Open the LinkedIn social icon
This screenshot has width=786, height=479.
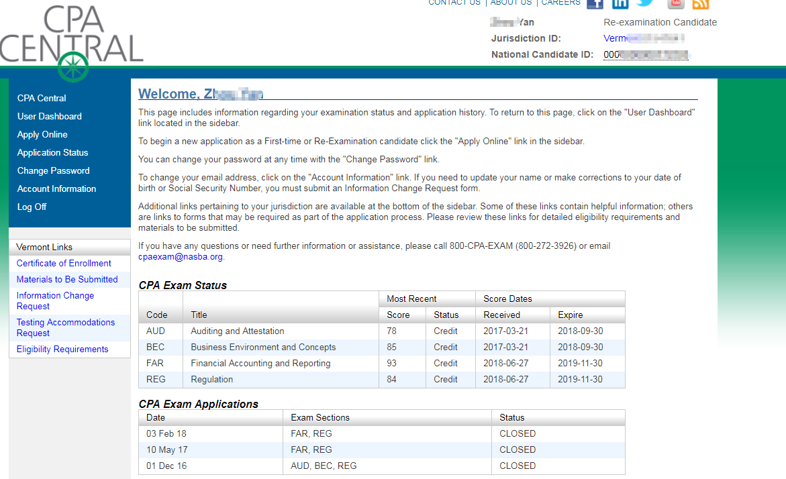tap(620, 3)
